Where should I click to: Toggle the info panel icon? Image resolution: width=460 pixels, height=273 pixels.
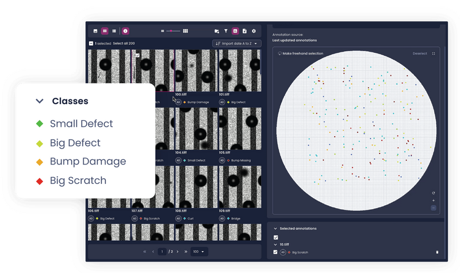click(x=125, y=31)
